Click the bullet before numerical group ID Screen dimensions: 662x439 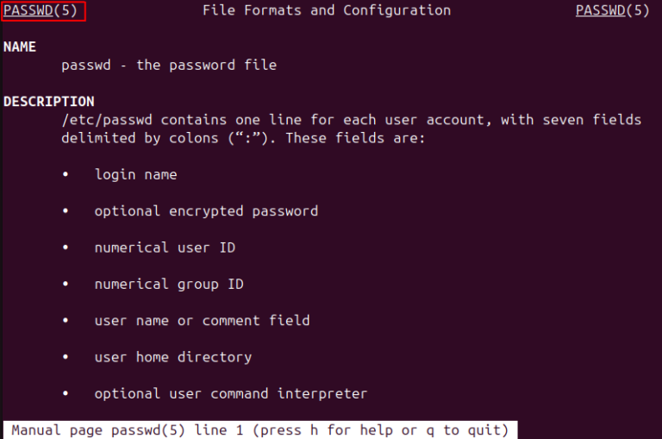coord(66,285)
